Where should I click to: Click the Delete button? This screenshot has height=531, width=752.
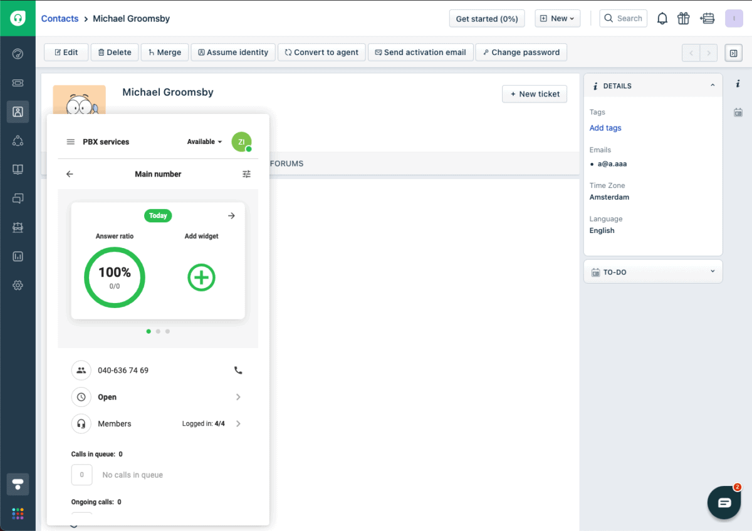coord(115,53)
